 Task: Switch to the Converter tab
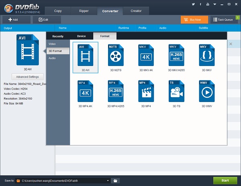[x=110, y=11]
